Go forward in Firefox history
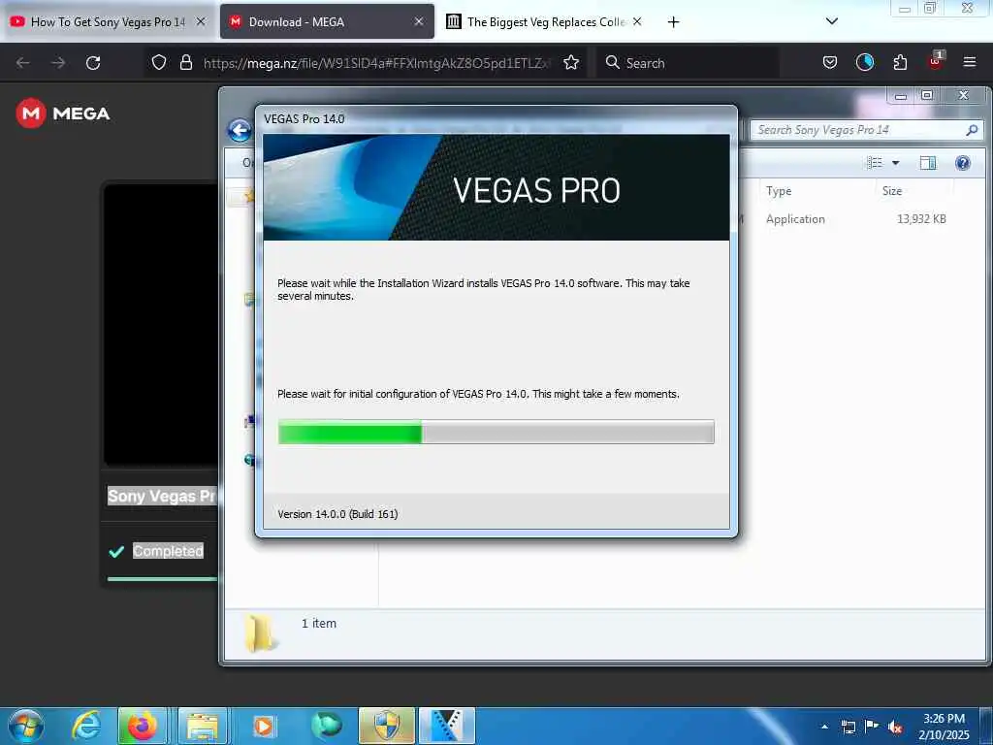Image resolution: width=993 pixels, height=745 pixels. pos(58,63)
